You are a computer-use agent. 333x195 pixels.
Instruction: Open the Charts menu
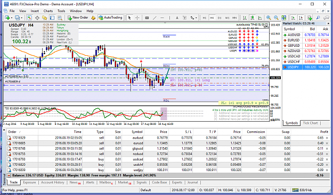pos(48,11)
